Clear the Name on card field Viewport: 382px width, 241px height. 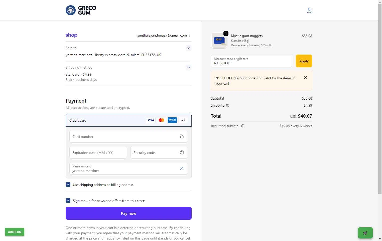(x=182, y=168)
